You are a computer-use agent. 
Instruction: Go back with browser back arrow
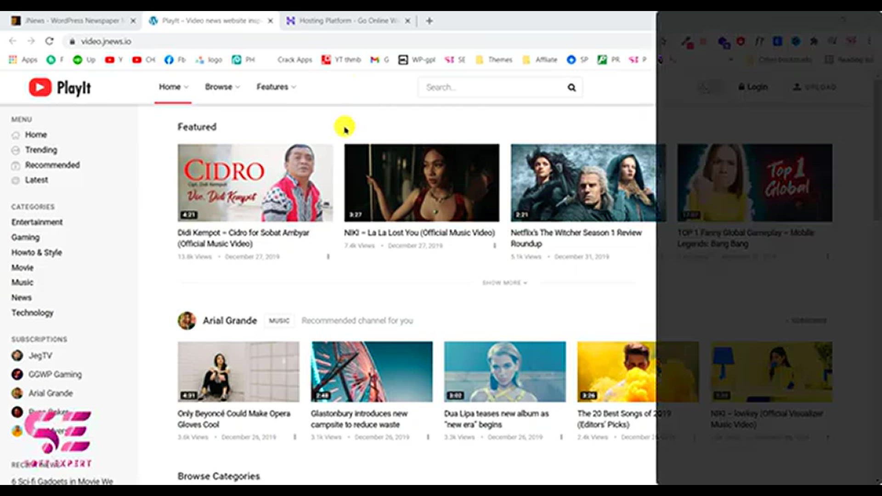[13, 41]
